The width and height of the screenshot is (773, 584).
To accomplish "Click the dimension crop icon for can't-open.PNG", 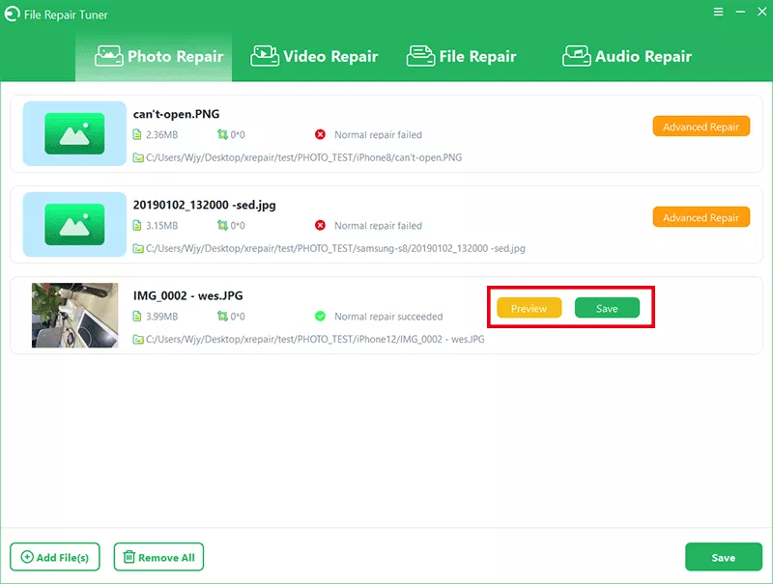I will click(222, 134).
